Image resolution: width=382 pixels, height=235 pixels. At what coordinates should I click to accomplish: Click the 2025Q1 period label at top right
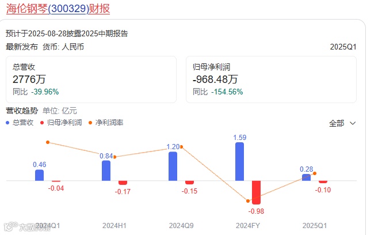(x=343, y=47)
